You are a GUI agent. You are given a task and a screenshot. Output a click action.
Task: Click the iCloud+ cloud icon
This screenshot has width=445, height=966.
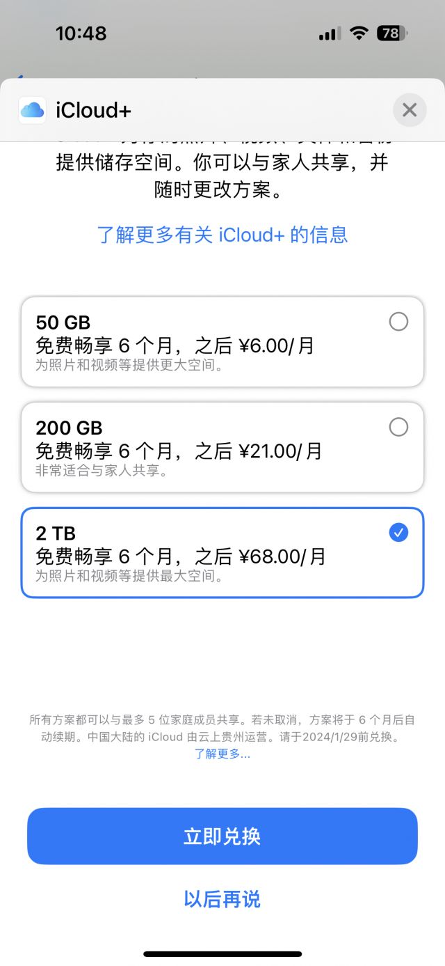pyautogui.click(x=31, y=110)
